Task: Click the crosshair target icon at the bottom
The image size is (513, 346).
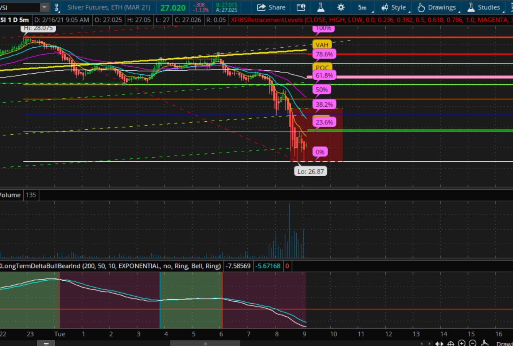Action: pos(451,343)
